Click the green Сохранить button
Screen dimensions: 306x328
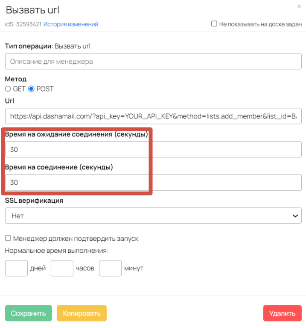pyautogui.click(x=29, y=313)
